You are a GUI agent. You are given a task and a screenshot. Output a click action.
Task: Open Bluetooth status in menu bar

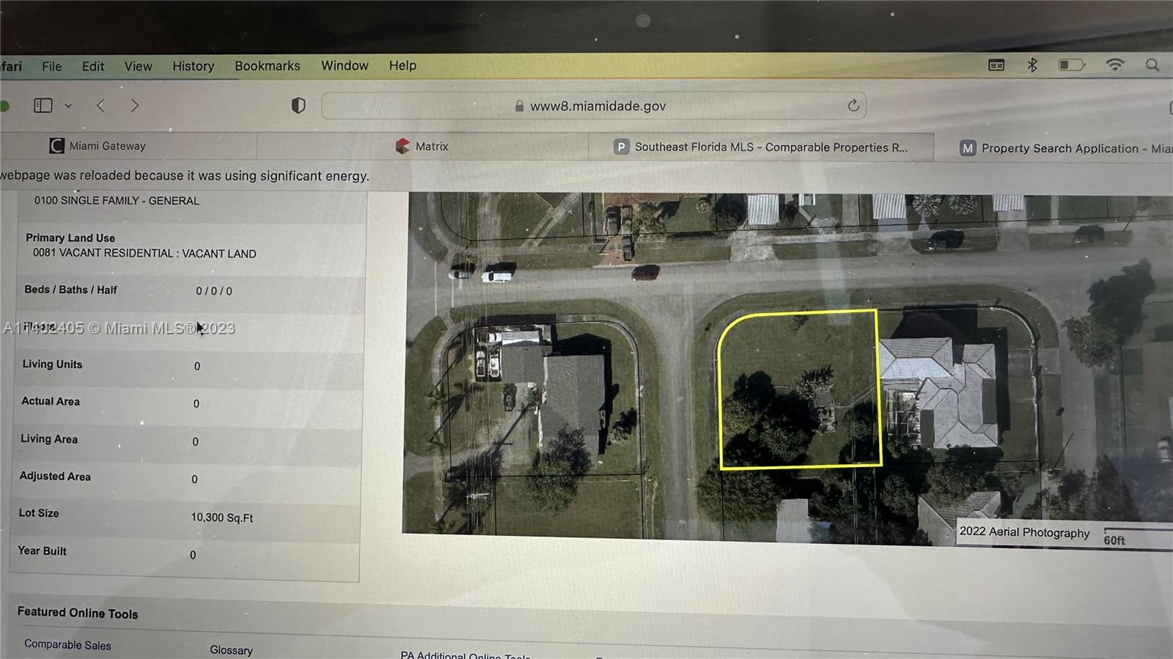(x=1032, y=65)
